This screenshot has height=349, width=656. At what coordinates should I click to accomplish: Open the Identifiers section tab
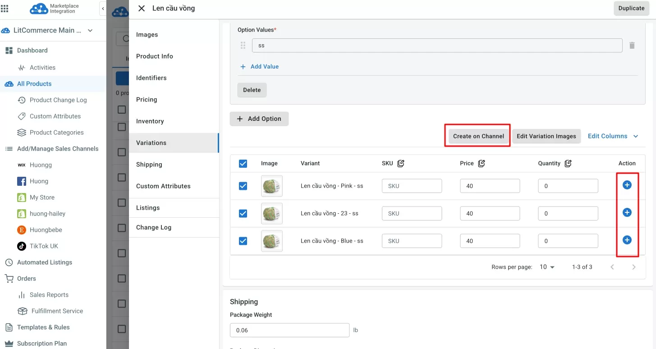click(x=174, y=78)
